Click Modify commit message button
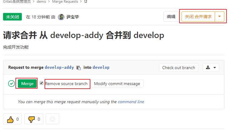The width and height of the screenshot is (228, 130). [x=117, y=84]
